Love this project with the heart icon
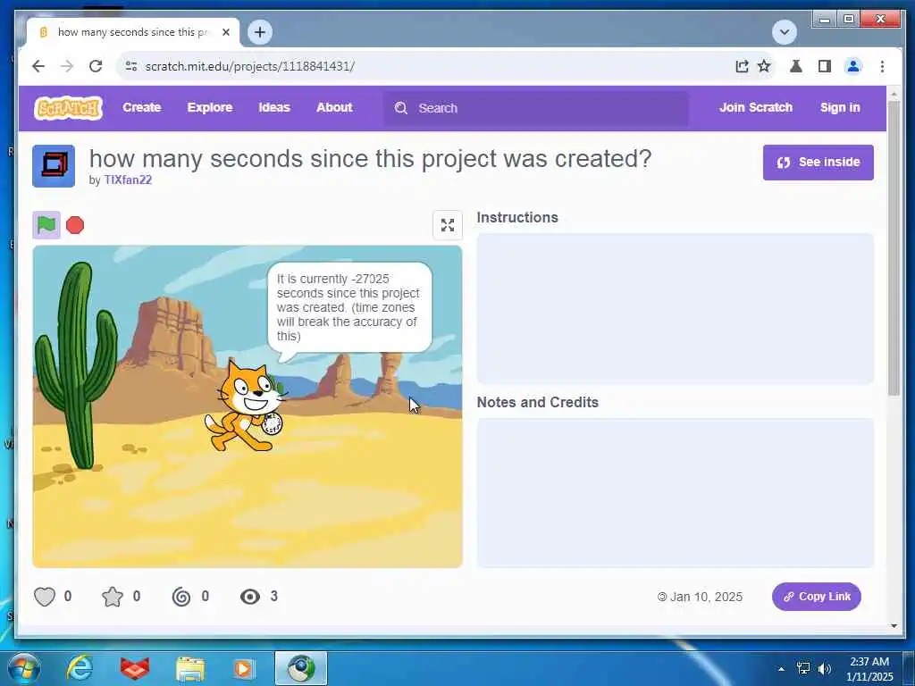Screen dimensions: 915x686 point(45,597)
